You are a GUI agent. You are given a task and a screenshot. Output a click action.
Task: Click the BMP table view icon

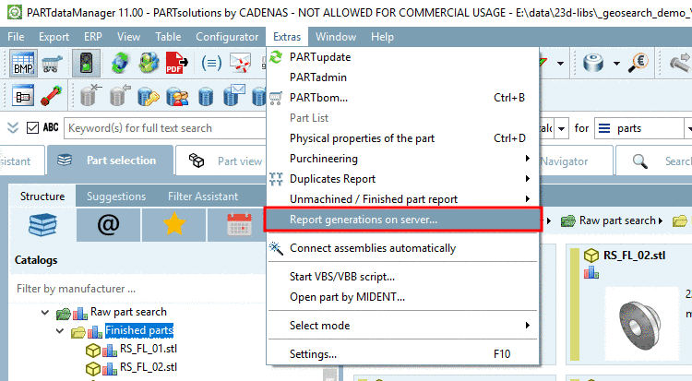[x=23, y=64]
